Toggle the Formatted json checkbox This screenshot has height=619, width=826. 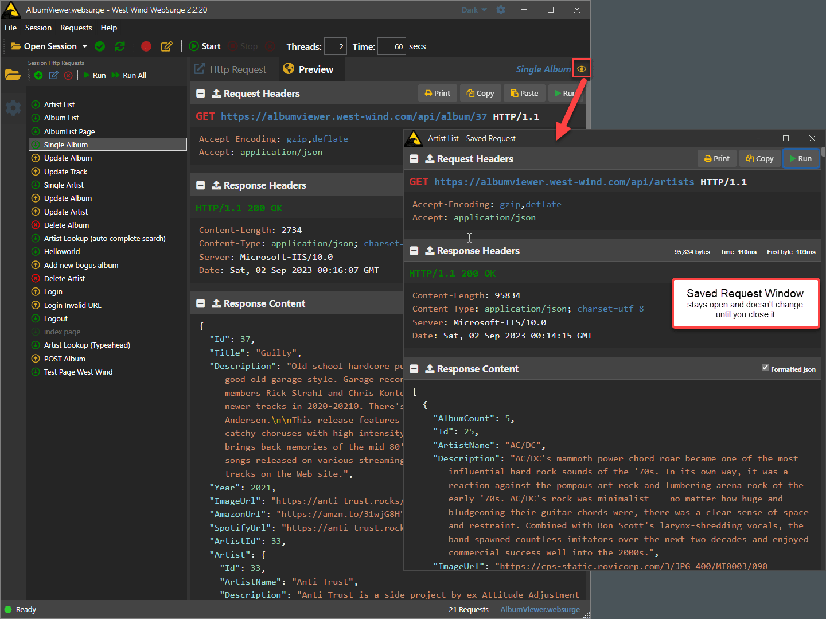tap(765, 368)
